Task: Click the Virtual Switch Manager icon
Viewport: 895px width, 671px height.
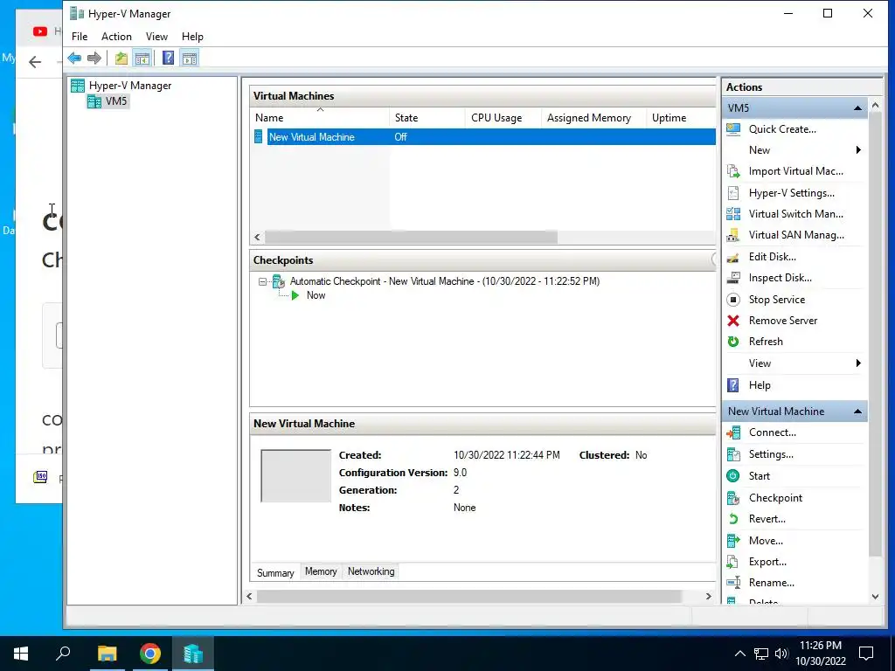Action: click(733, 214)
